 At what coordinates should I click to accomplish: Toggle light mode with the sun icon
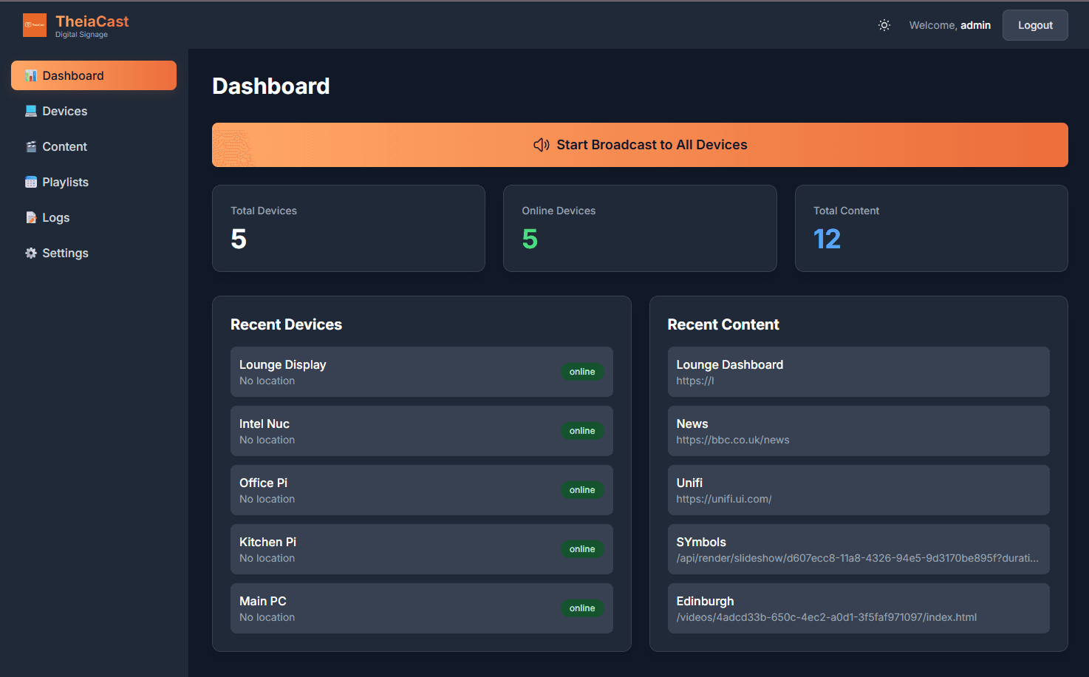point(884,24)
